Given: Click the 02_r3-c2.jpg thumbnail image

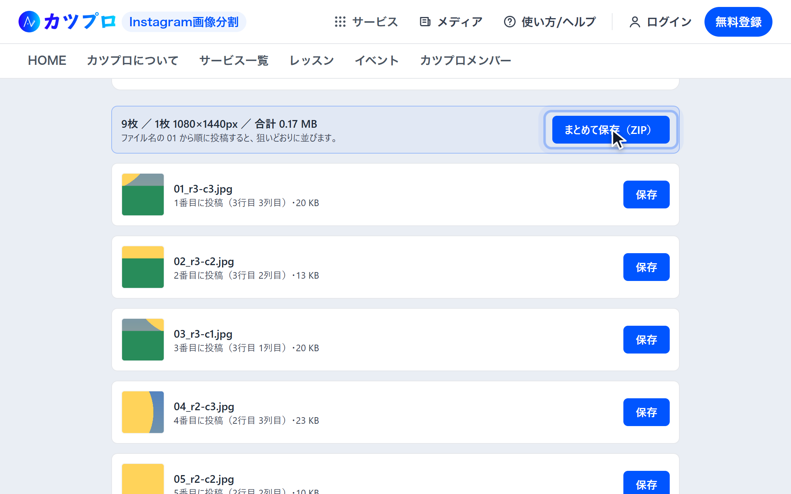Looking at the screenshot, I should click(x=143, y=267).
